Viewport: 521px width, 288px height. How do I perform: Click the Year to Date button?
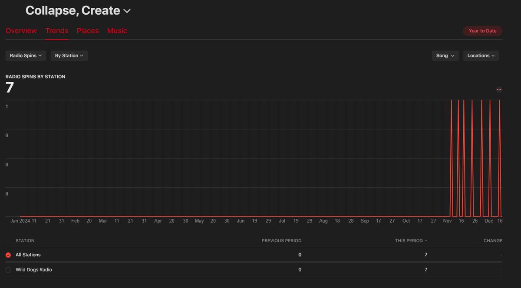point(482,31)
